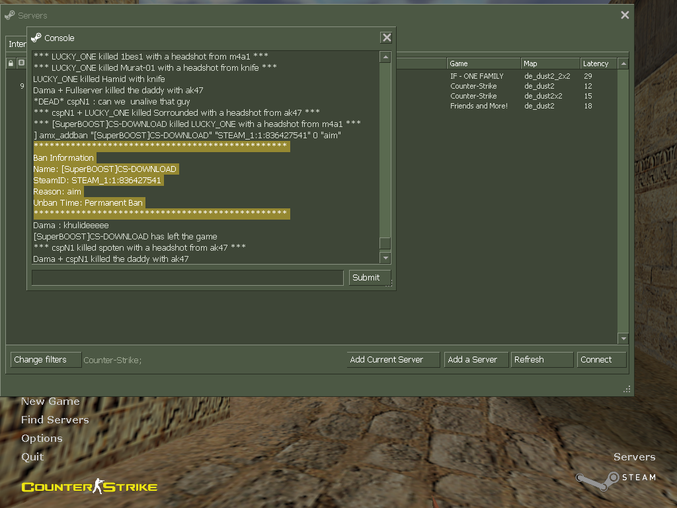Click the console scrollbar thumb
Image resolution: width=677 pixels, height=508 pixels.
[385, 243]
